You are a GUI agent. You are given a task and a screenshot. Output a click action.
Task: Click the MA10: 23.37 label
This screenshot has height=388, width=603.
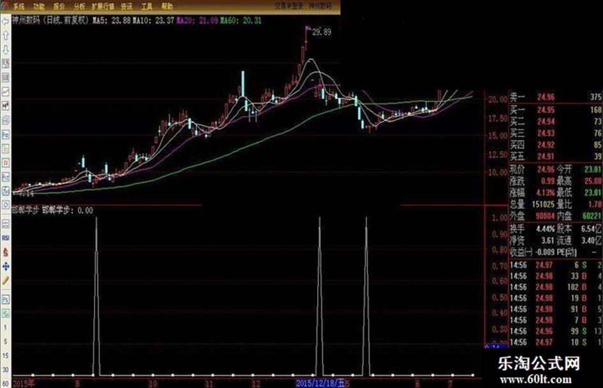(153, 20)
